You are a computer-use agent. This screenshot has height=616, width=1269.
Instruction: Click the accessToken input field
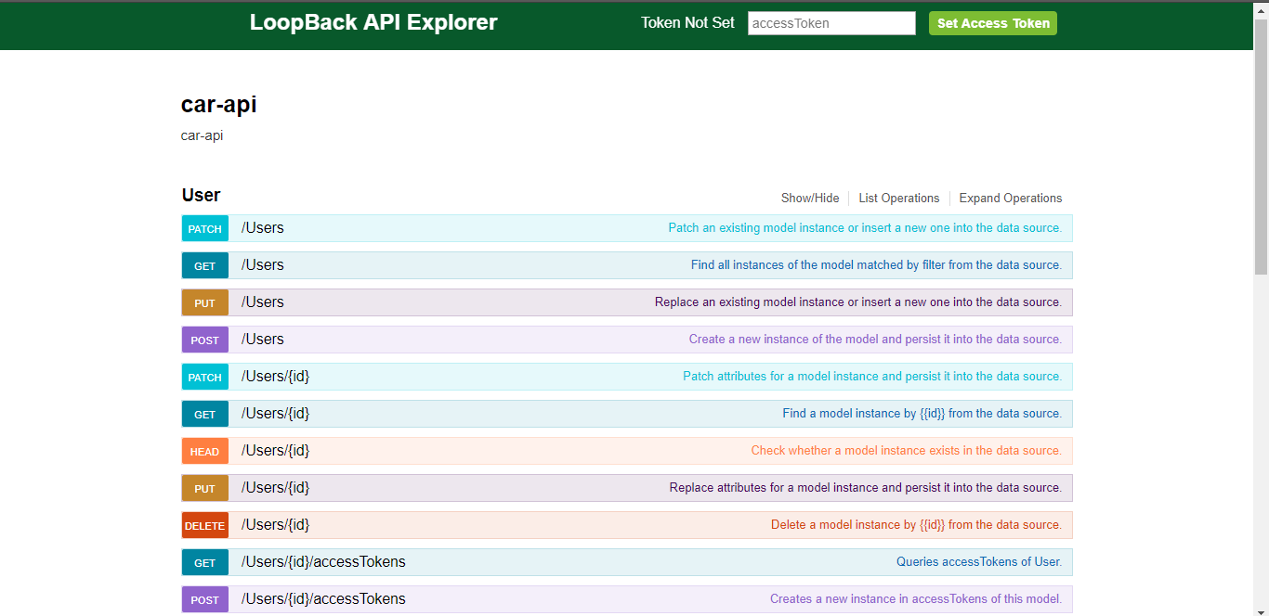831,23
